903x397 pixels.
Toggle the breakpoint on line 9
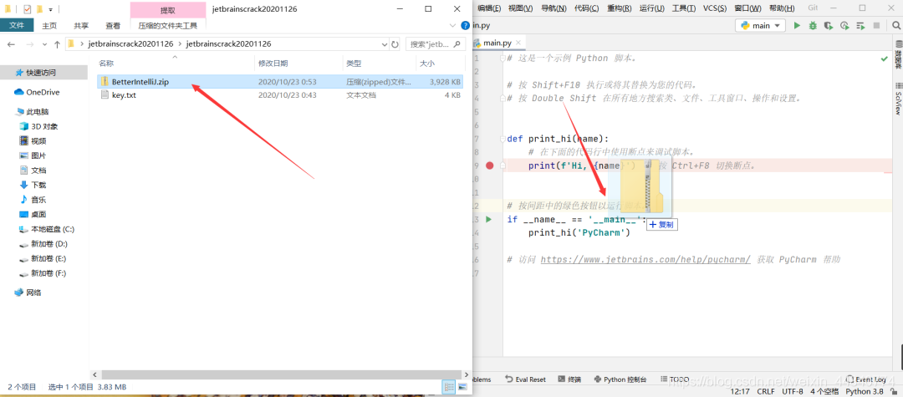(489, 165)
